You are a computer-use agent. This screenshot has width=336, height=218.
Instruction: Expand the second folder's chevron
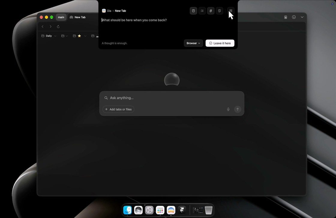pyautogui.click(x=67, y=36)
